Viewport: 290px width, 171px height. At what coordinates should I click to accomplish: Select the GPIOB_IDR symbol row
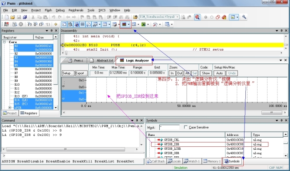[209, 144]
